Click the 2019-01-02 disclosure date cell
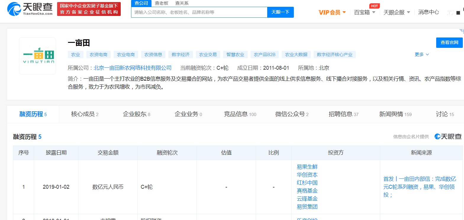 pos(56,187)
